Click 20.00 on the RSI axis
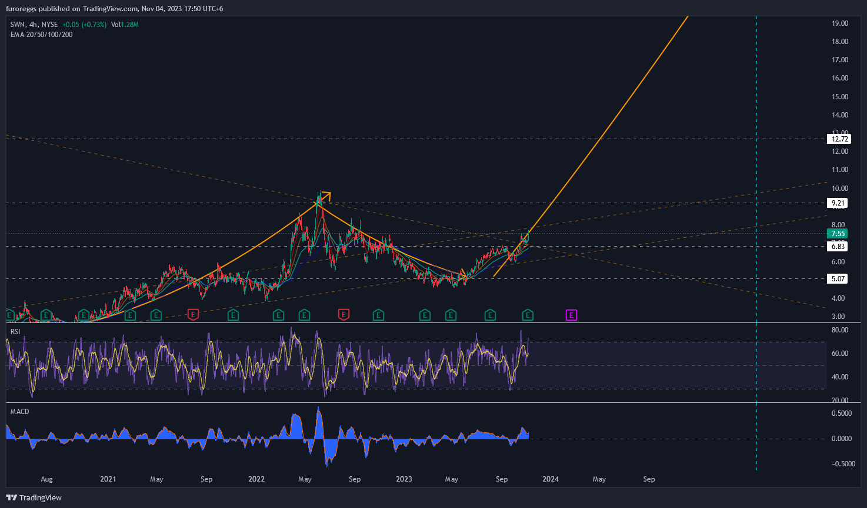Image resolution: width=867 pixels, height=508 pixels. point(840,401)
